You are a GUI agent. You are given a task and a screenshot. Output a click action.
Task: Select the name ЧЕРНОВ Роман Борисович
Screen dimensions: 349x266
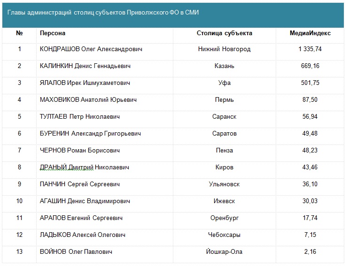[x=80, y=151]
